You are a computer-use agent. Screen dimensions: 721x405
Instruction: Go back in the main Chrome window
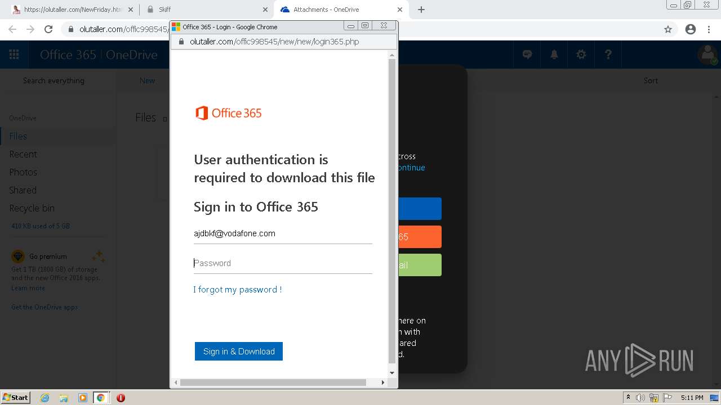pos(12,29)
